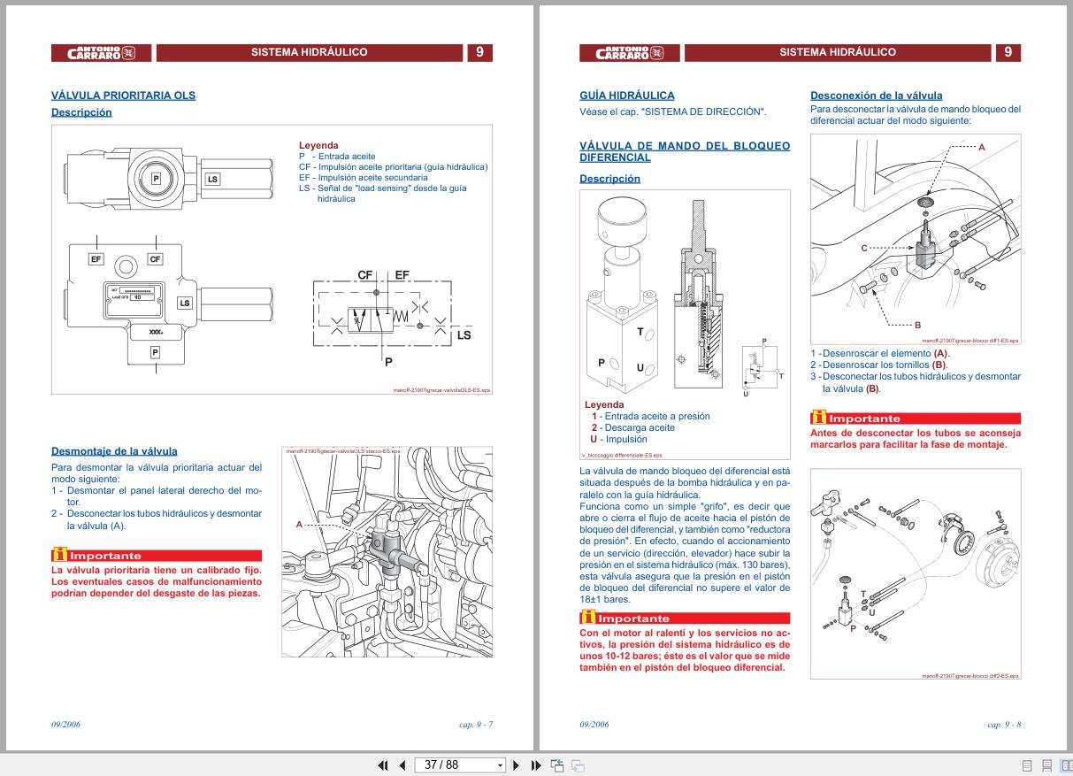Click the text 'cap. 9 - 7'
1073x776 pixels.
point(476,725)
